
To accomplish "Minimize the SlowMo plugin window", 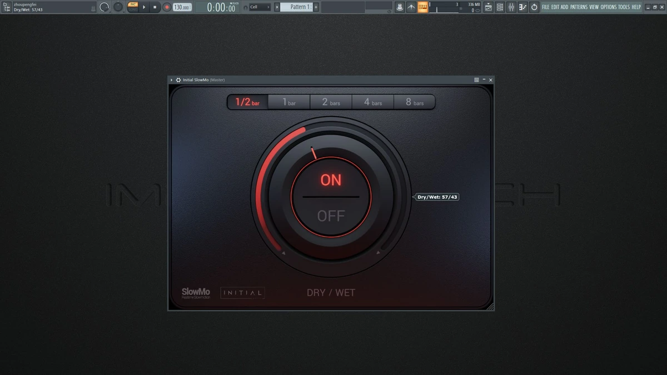I will point(484,80).
